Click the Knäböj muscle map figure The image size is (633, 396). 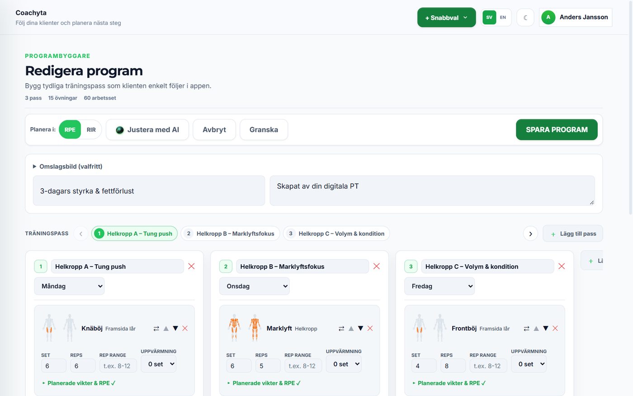[x=59, y=328]
